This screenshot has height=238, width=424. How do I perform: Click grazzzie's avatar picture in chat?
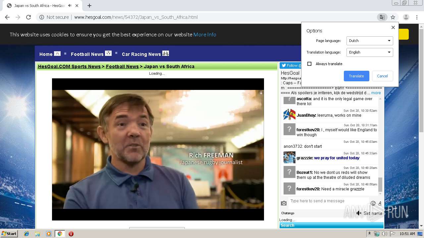click(290, 157)
